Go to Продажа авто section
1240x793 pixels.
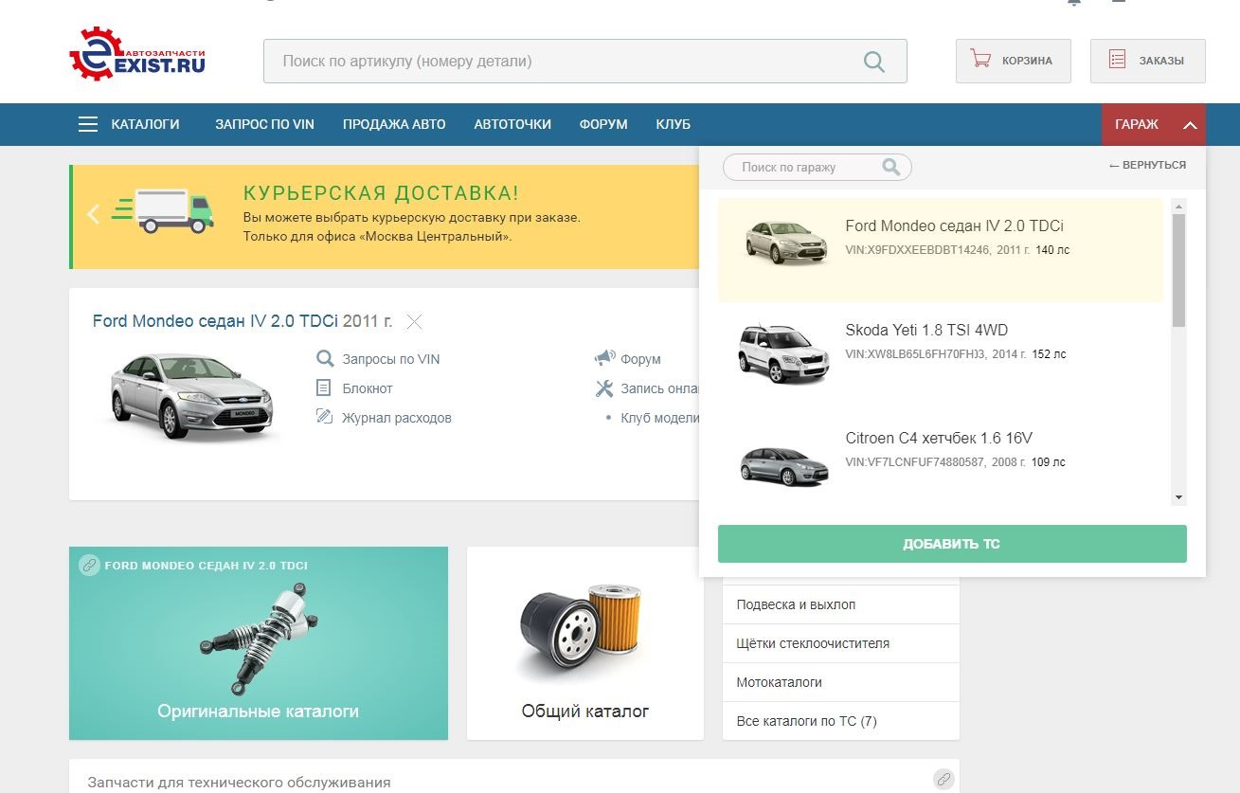394,124
